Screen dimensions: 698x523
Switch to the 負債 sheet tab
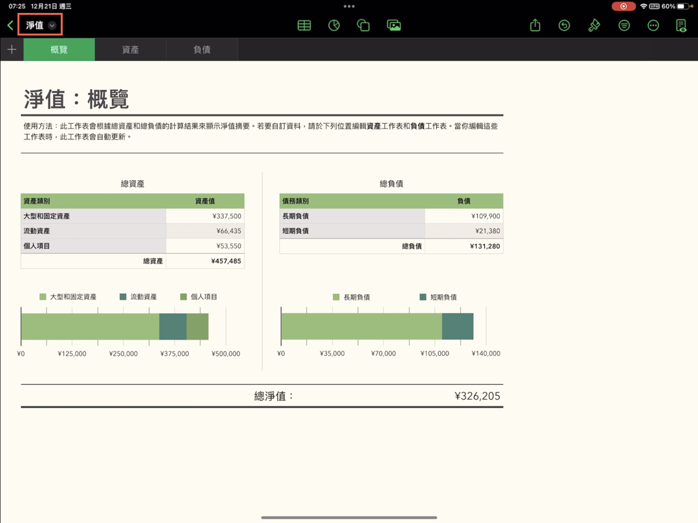point(202,49)
